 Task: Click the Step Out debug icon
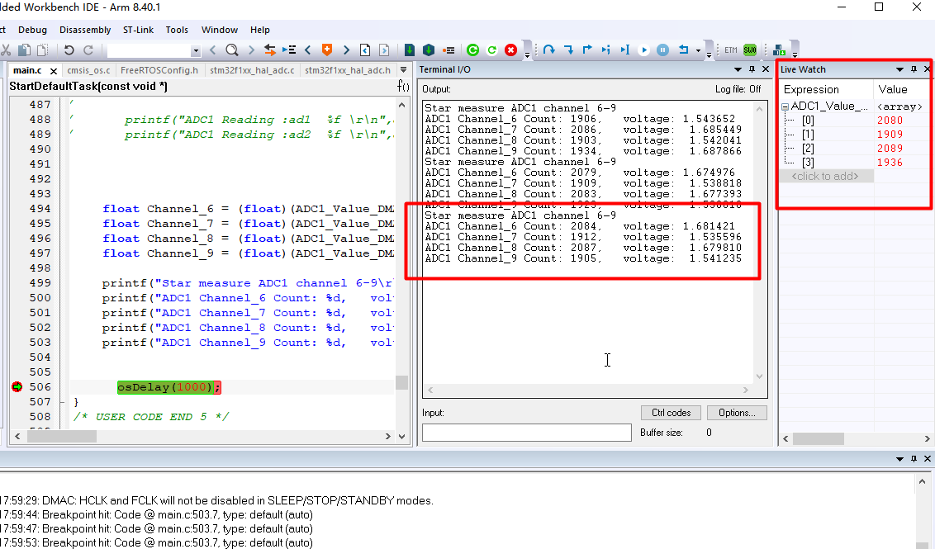click(x=588, y=50)
